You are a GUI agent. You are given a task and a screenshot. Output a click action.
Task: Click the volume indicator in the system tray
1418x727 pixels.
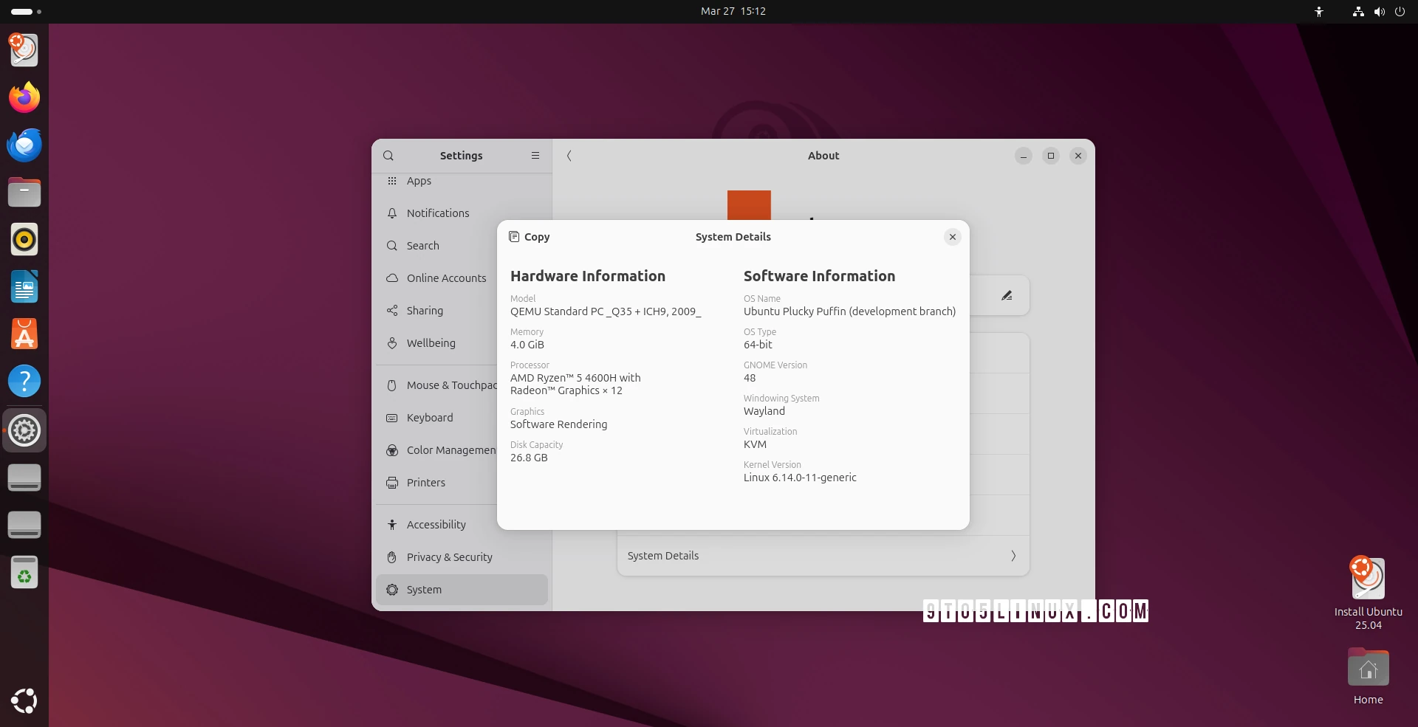tap(1379, 12)
